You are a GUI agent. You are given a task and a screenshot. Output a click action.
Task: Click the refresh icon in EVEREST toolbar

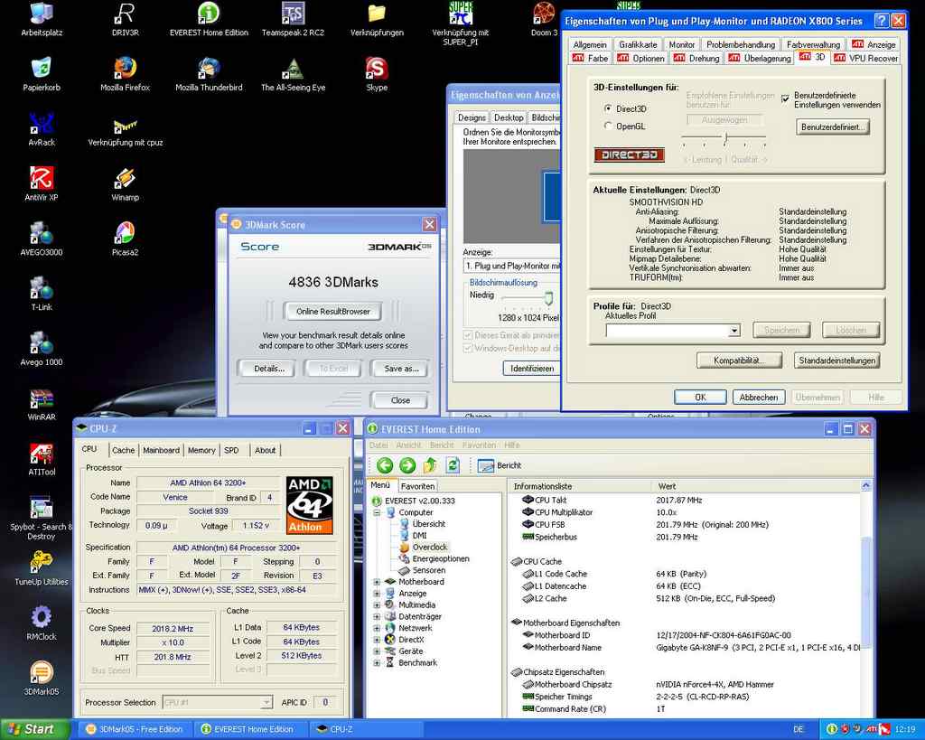(x=453, y=465)
